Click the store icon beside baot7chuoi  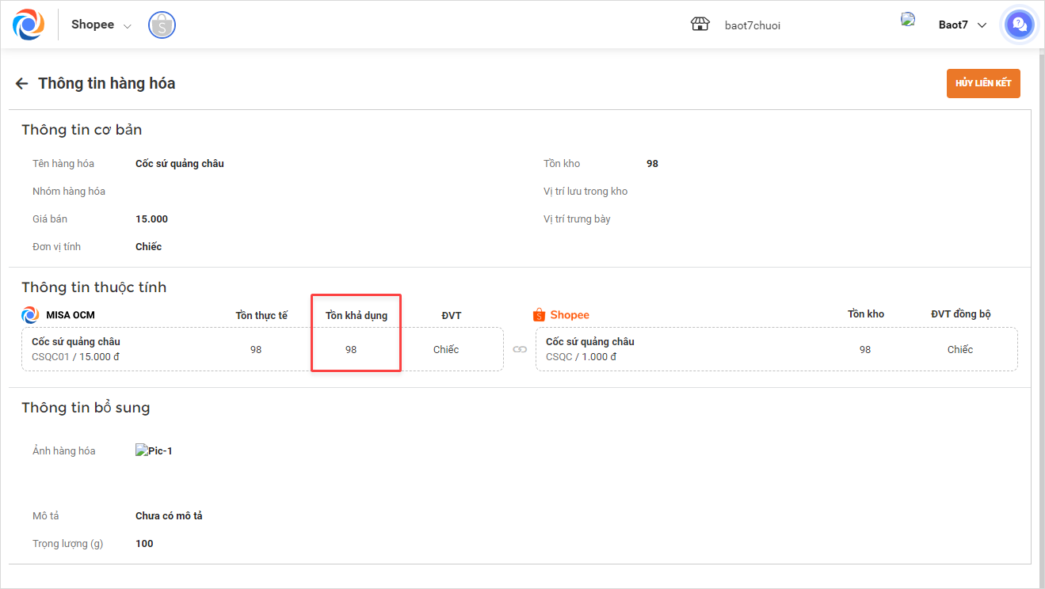700,25
